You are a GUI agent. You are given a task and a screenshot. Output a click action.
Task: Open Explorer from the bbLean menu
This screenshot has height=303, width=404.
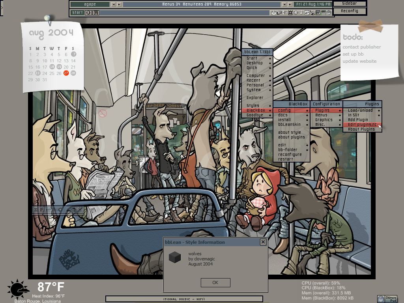click(257, 98)
